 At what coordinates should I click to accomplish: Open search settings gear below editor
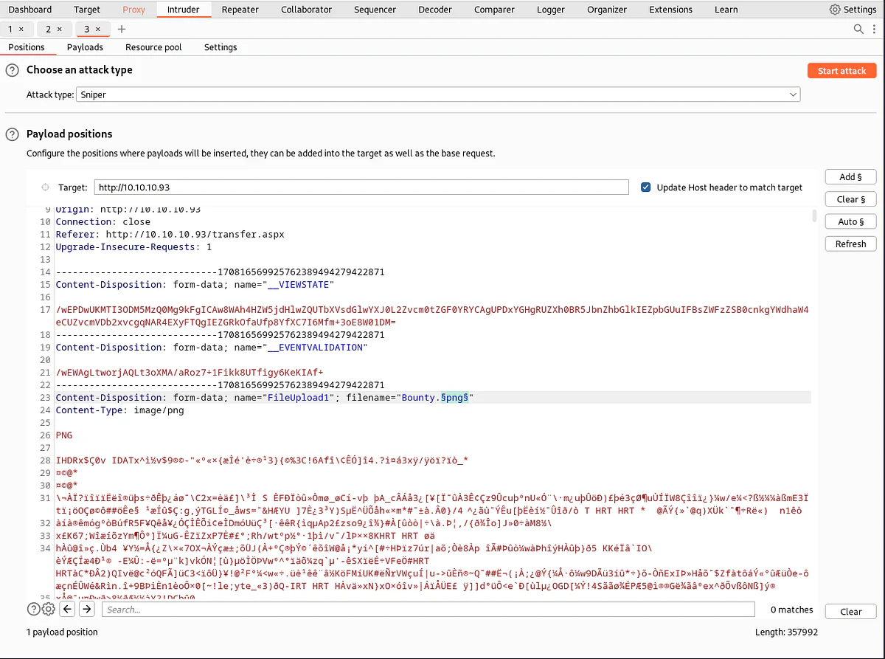click(48, 609)
